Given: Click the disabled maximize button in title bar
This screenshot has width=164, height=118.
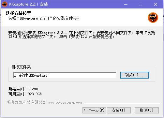Looking at the screenshot, I should pyautogui.click(x=141, y=4).
